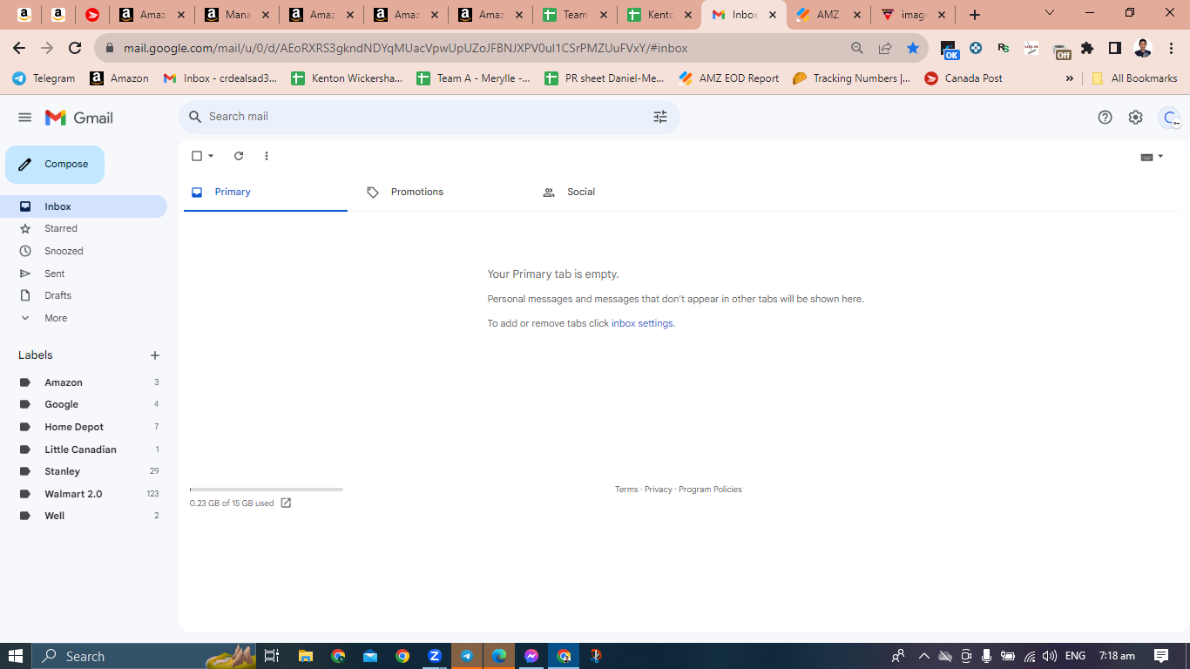Switch to the Primary tab

click(266, 192)
